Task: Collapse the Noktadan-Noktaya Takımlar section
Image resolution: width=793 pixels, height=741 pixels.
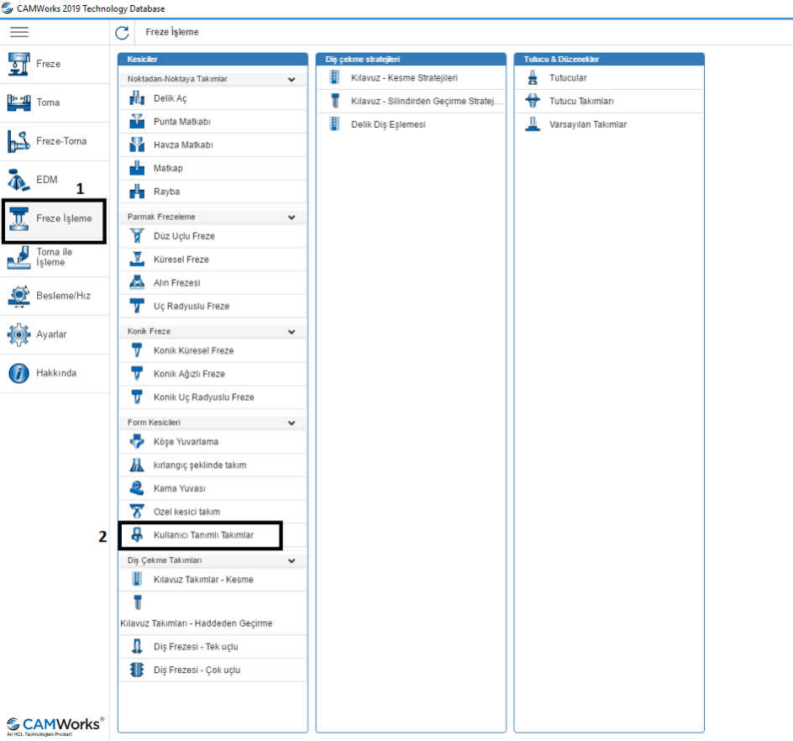Action: click(291, 79)
